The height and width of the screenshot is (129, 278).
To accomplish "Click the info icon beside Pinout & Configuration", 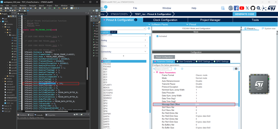I will (x=136, y=20).
